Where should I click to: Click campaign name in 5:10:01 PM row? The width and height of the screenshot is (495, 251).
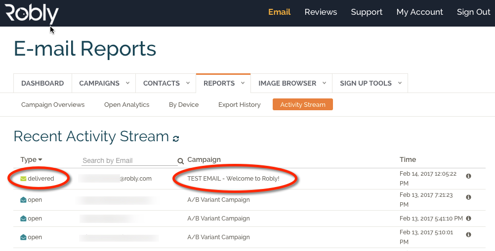tap(218, 237)
